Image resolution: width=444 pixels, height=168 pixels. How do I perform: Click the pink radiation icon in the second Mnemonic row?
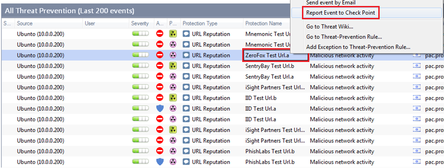(x=173, y=45)
